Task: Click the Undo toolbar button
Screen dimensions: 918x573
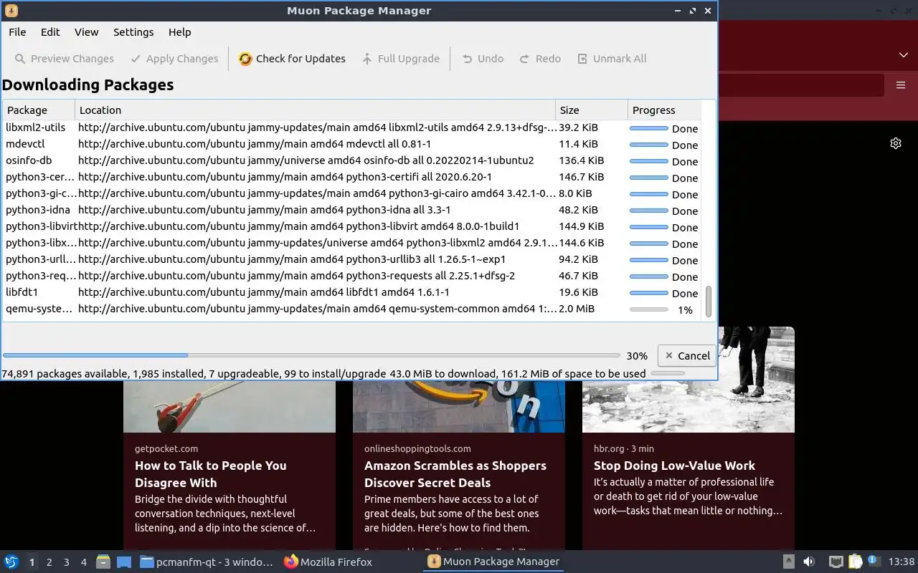Action: click(483, 59)
